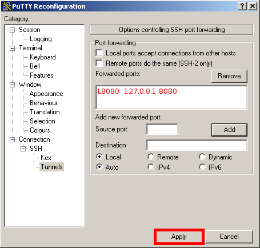This screenshot has width=260, height=248.
Task: Open the Translation category
Action: [45, 112]
